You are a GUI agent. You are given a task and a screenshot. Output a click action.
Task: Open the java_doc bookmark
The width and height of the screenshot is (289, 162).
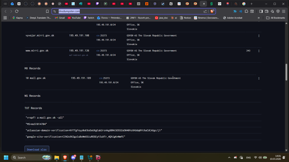(x=161, y=18)
